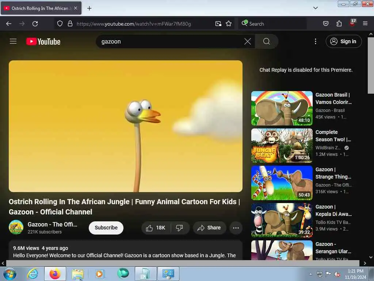Like the video with thumbs up
Screen dimensions: 374x281
pos(156,228)
